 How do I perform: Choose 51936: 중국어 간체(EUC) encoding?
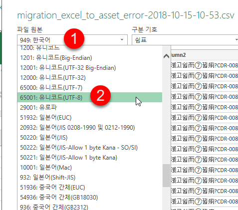pos(90,188)
